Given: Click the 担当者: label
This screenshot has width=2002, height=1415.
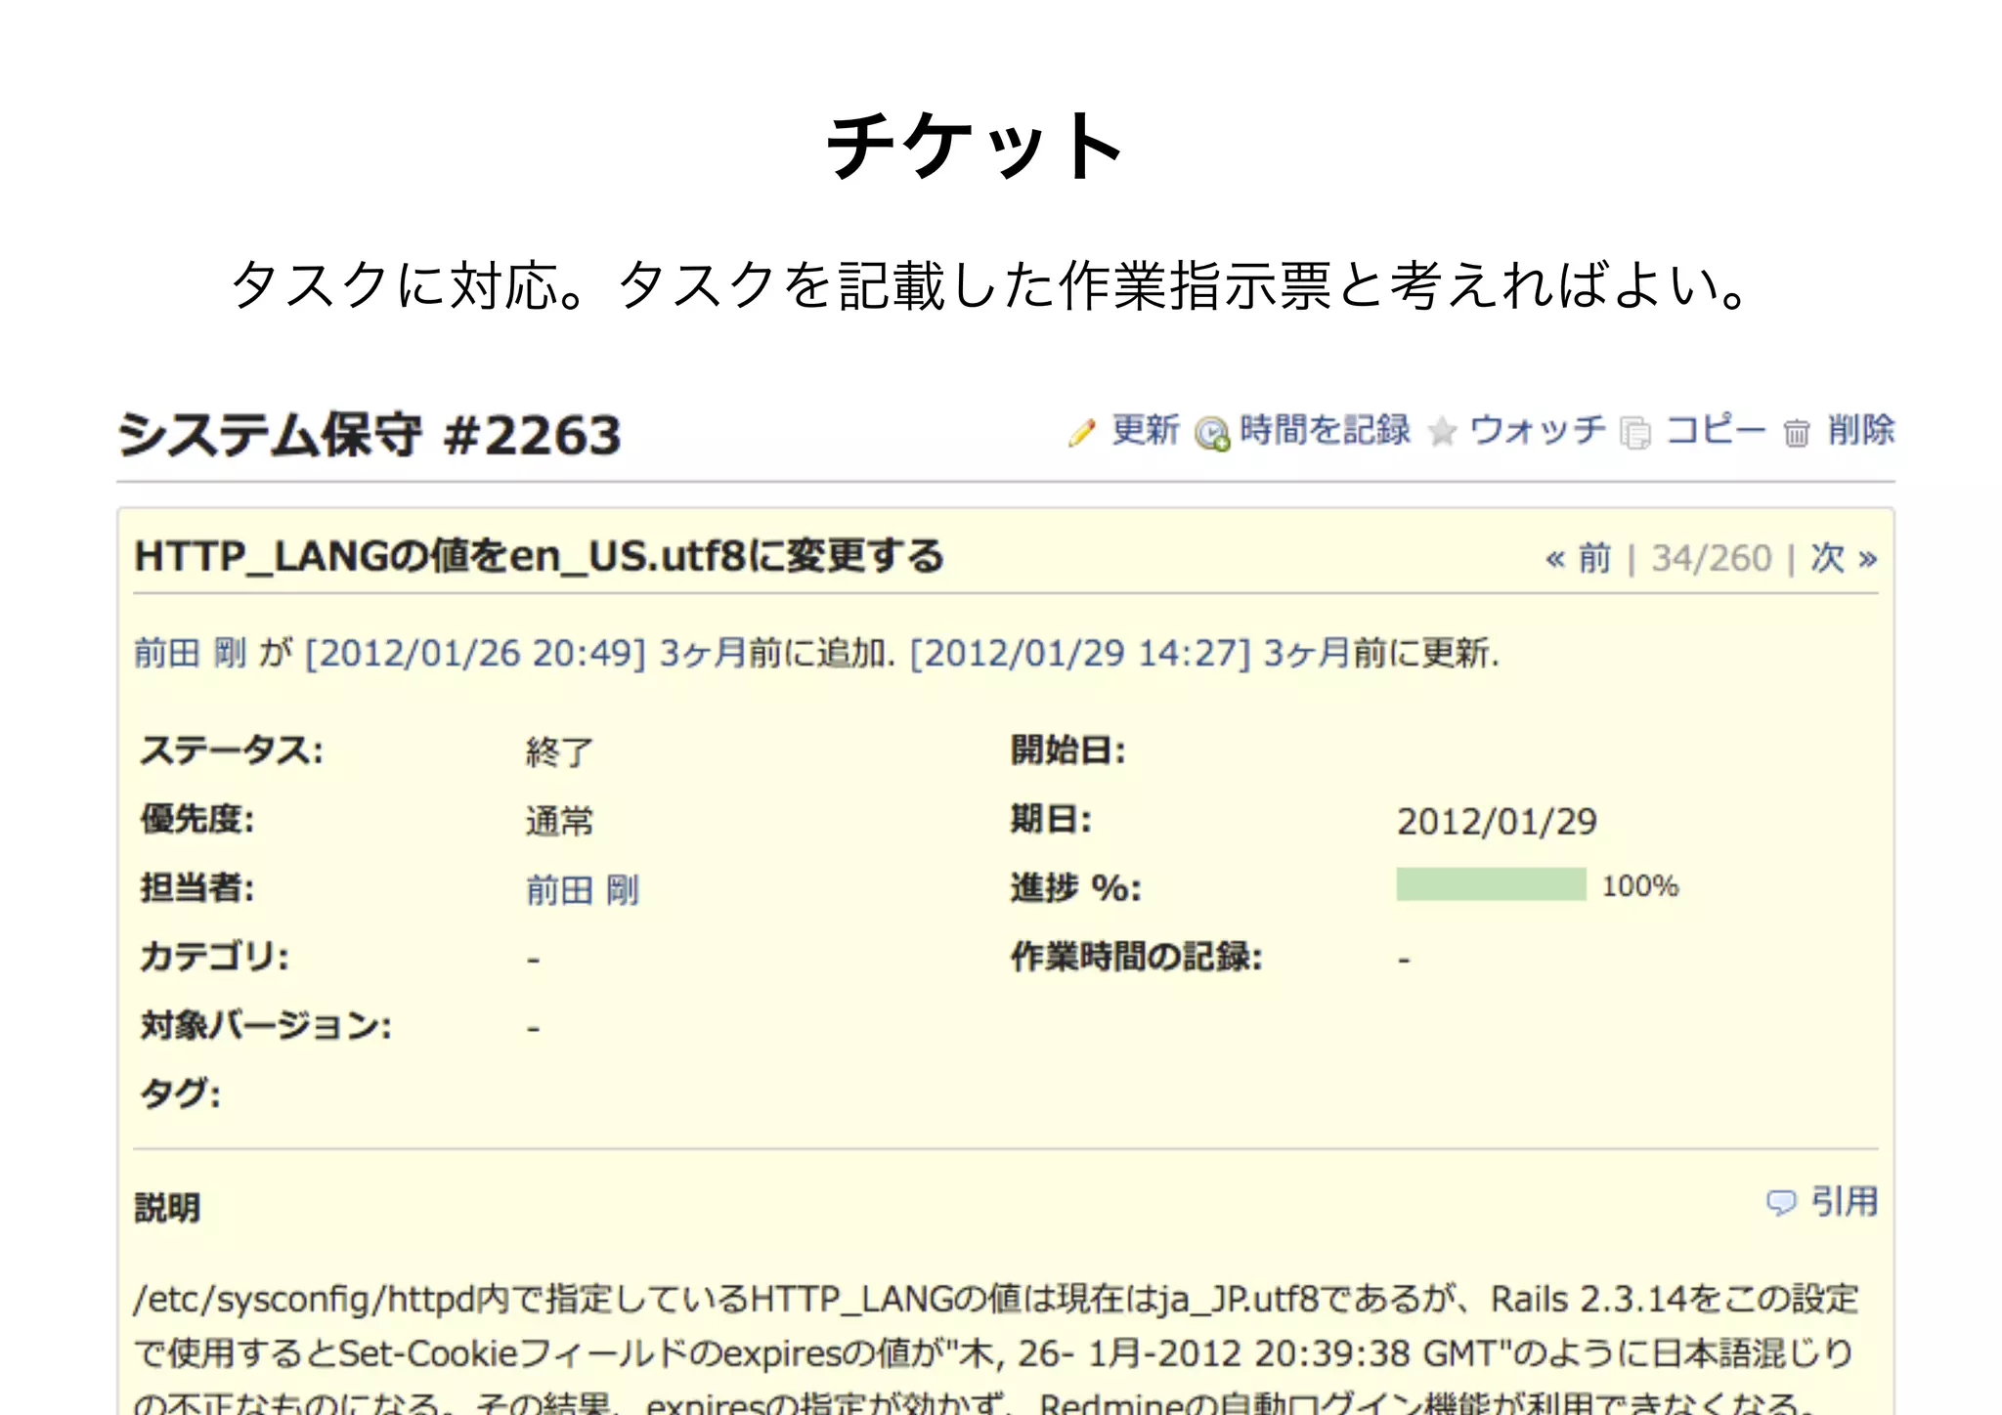Looking at the screenshot, I should (197, 887).
